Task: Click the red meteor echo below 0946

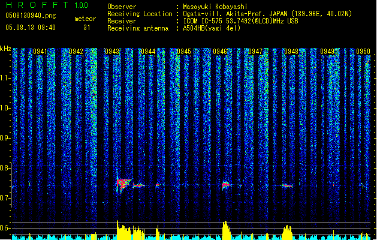Action: pos(226,184)
